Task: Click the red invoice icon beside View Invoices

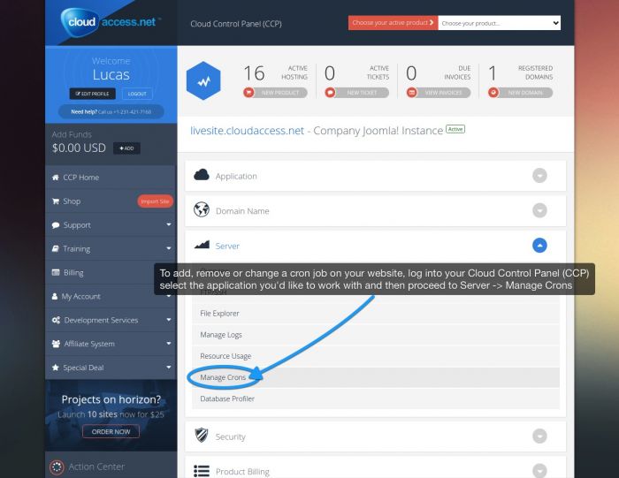Action: tap(412, 93)
